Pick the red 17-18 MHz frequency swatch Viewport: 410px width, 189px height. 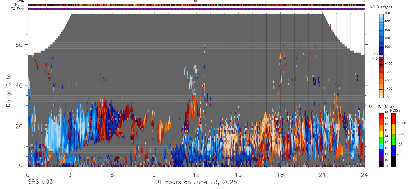pyautogui.click(x=381, y=116)
